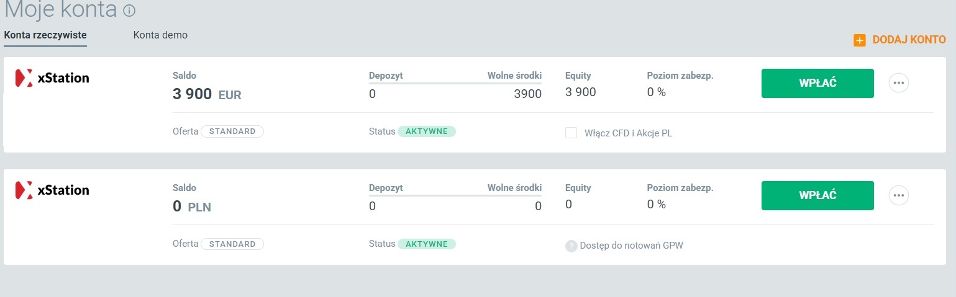Switch to Konta demo tab

[160, 35]
